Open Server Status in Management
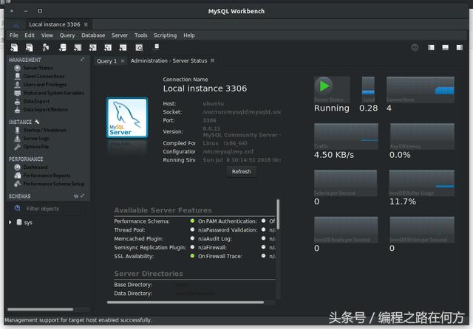 (38, 68)
